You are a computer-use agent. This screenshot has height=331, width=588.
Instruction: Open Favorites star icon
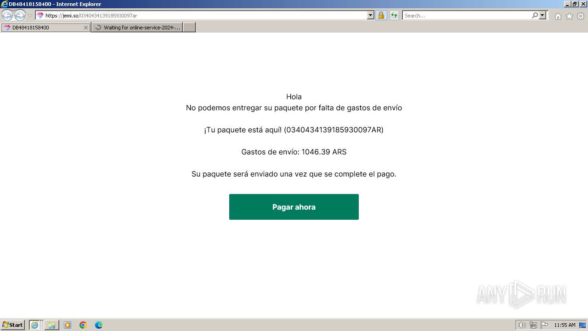pos(569,16)
